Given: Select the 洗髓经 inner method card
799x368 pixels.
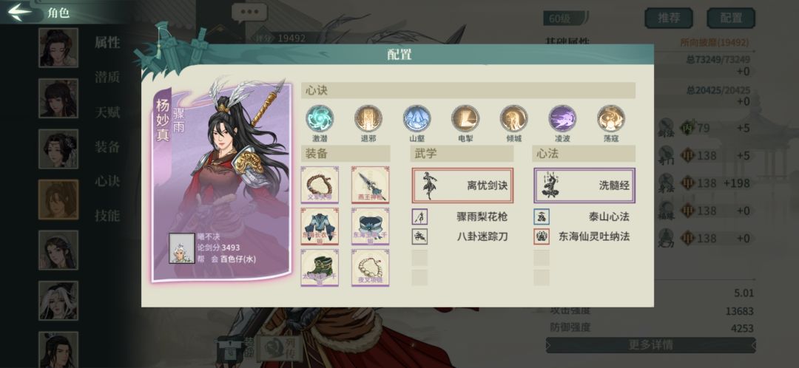Looking at the screenshot, I should pyautogui.click(x=584, y=185).
